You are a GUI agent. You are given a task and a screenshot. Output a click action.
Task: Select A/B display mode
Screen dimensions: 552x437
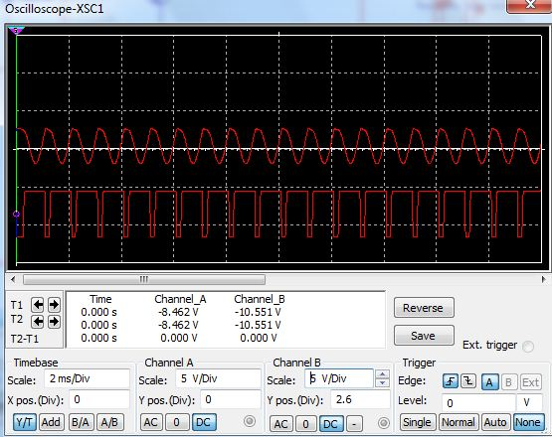point(109,422)
